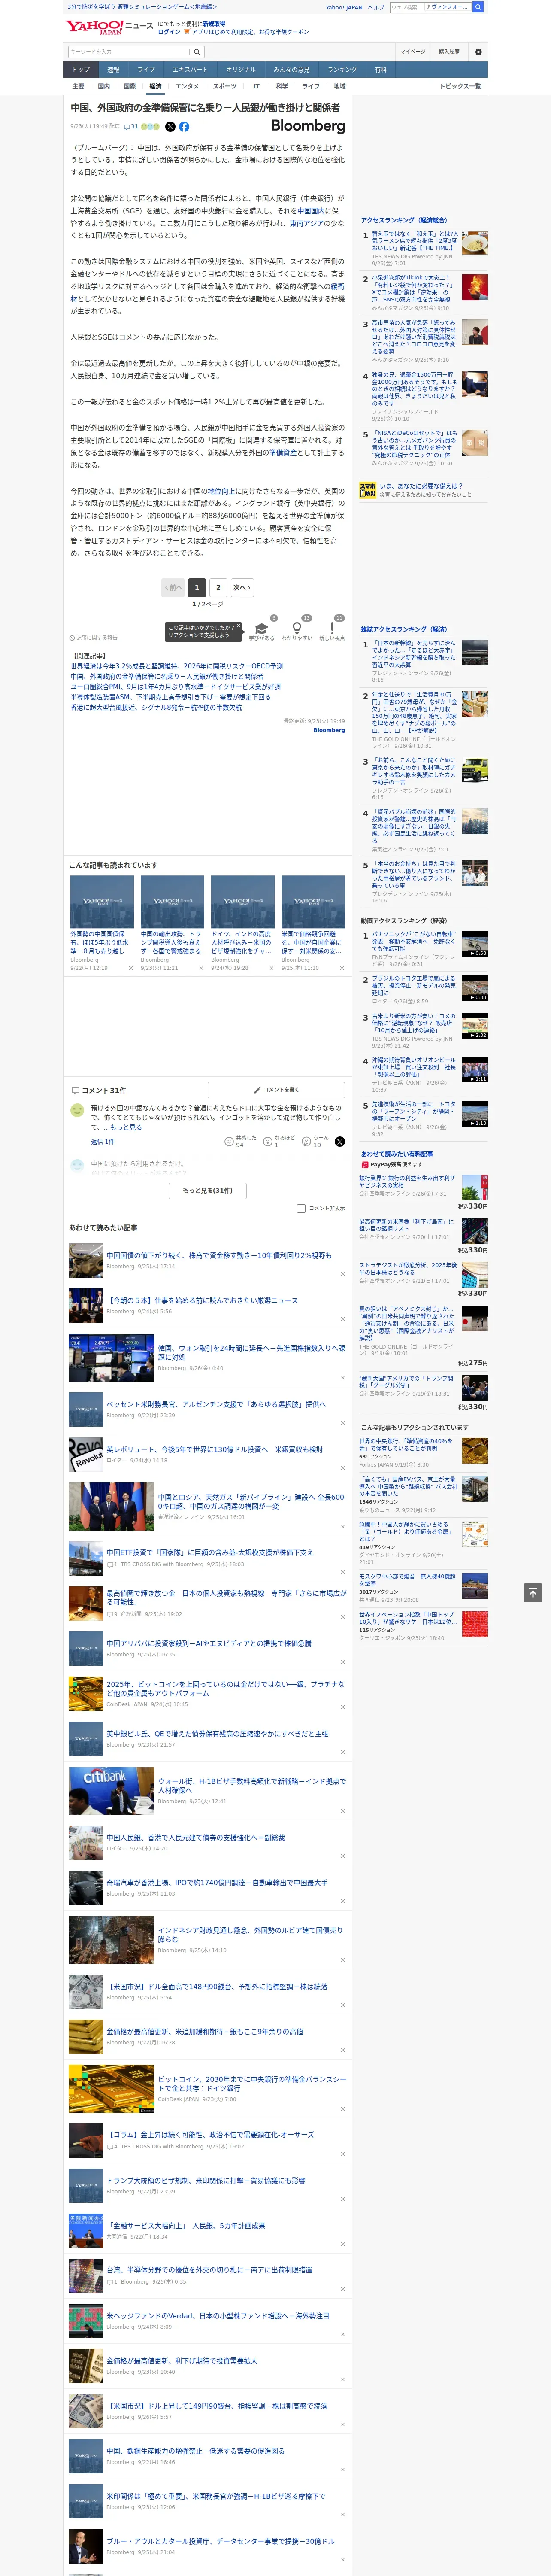Click the ヘルプ link in header

coord(375,7)
